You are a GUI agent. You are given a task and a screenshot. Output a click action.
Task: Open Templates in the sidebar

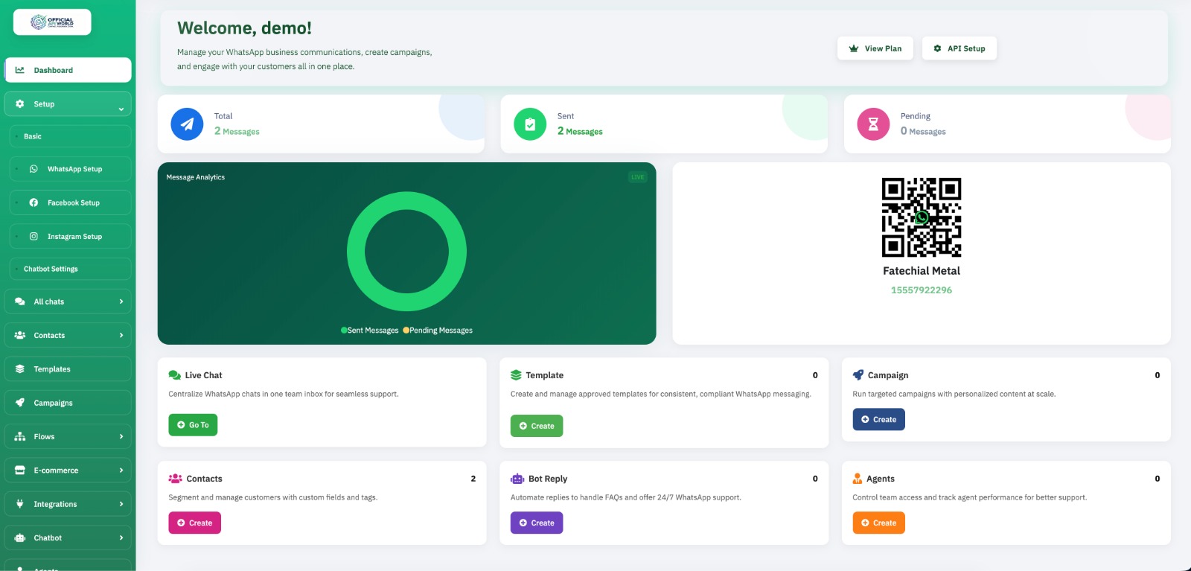tap(68, 369)
